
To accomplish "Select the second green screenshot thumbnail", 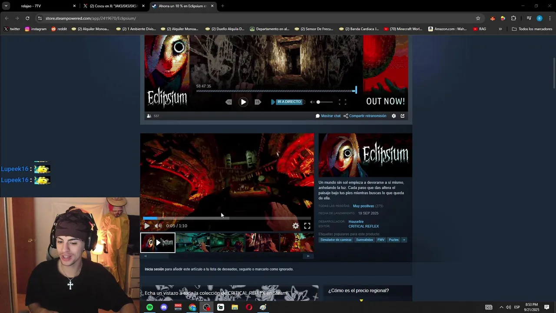I will click(192, 243).
